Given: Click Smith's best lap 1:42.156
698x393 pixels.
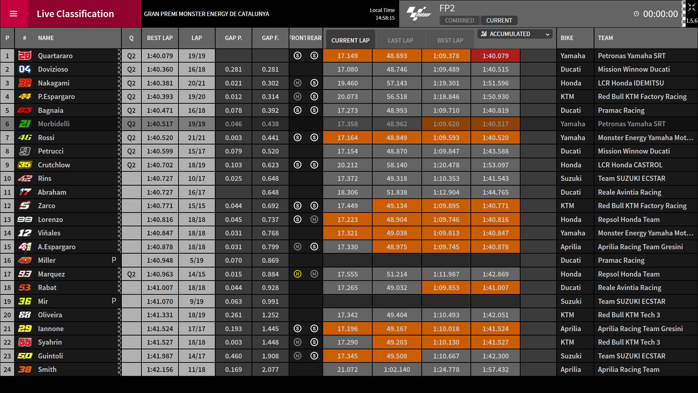Looking at the screenshot, I should (160, 369).
